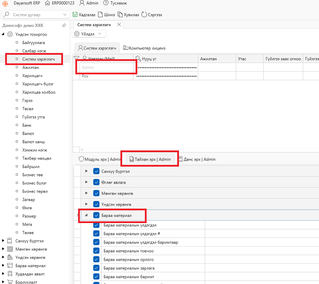Copy record using Хувилах icon
319x284 pixels.
(x=120, y=14)
